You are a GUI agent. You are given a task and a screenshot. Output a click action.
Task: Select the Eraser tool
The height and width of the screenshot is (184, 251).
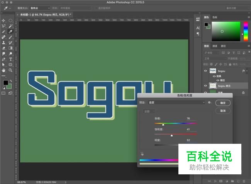(3, 48)
